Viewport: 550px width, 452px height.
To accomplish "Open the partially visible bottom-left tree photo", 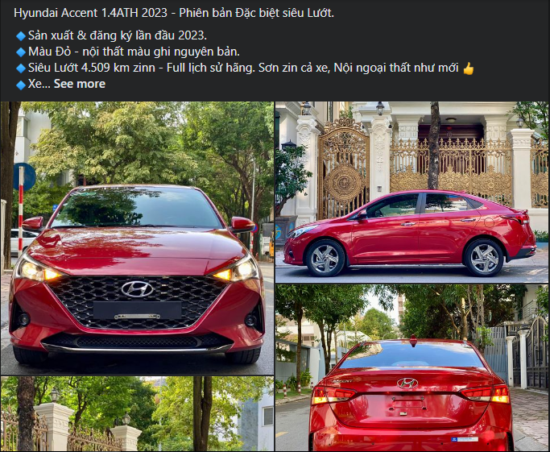I will pyautogui.click(x=137, y=414).
